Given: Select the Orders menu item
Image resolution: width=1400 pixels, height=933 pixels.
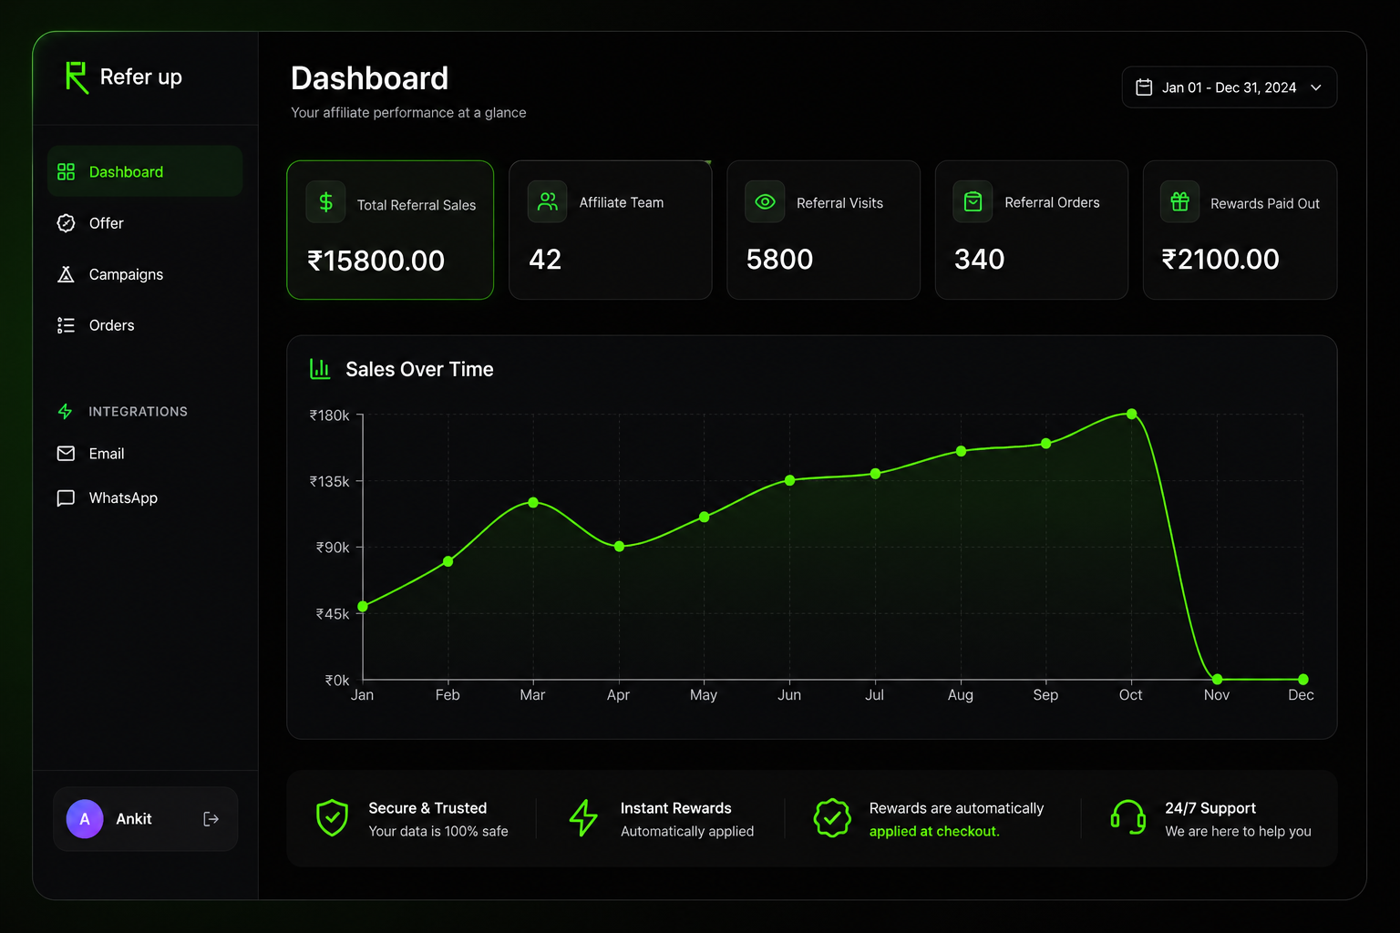Looking at the screenshot, I should [145, 325].
